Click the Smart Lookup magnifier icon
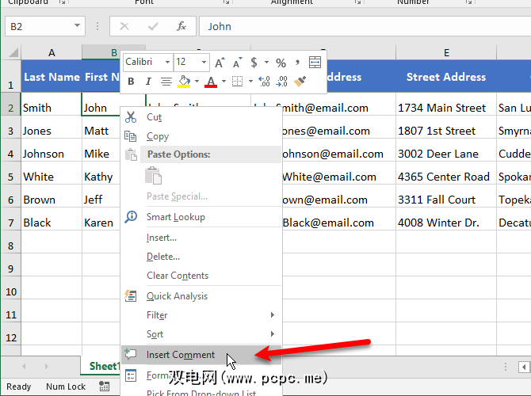Viewport: 531px width, 396px height. pyautogui.click(x=131, y=217)
